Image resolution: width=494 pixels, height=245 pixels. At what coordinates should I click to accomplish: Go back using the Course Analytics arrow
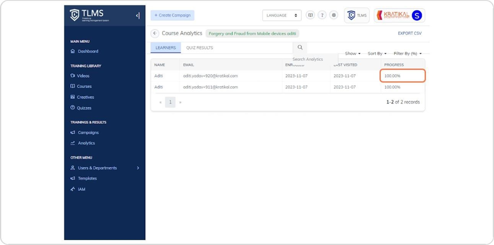(x=155, y=33)
